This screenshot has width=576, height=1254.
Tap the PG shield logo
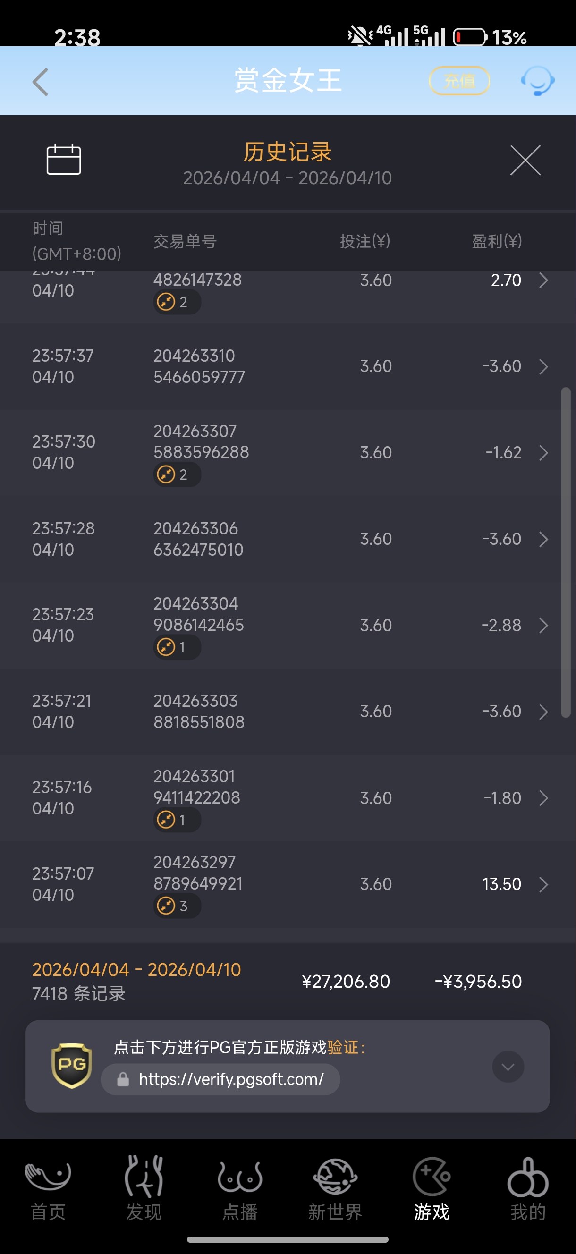(72, 1066)
